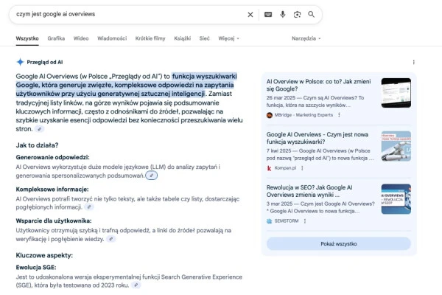This screenshot has width=442, height=295.
Task: Start voice search with microphone icon
Action: tap(283, 14)
